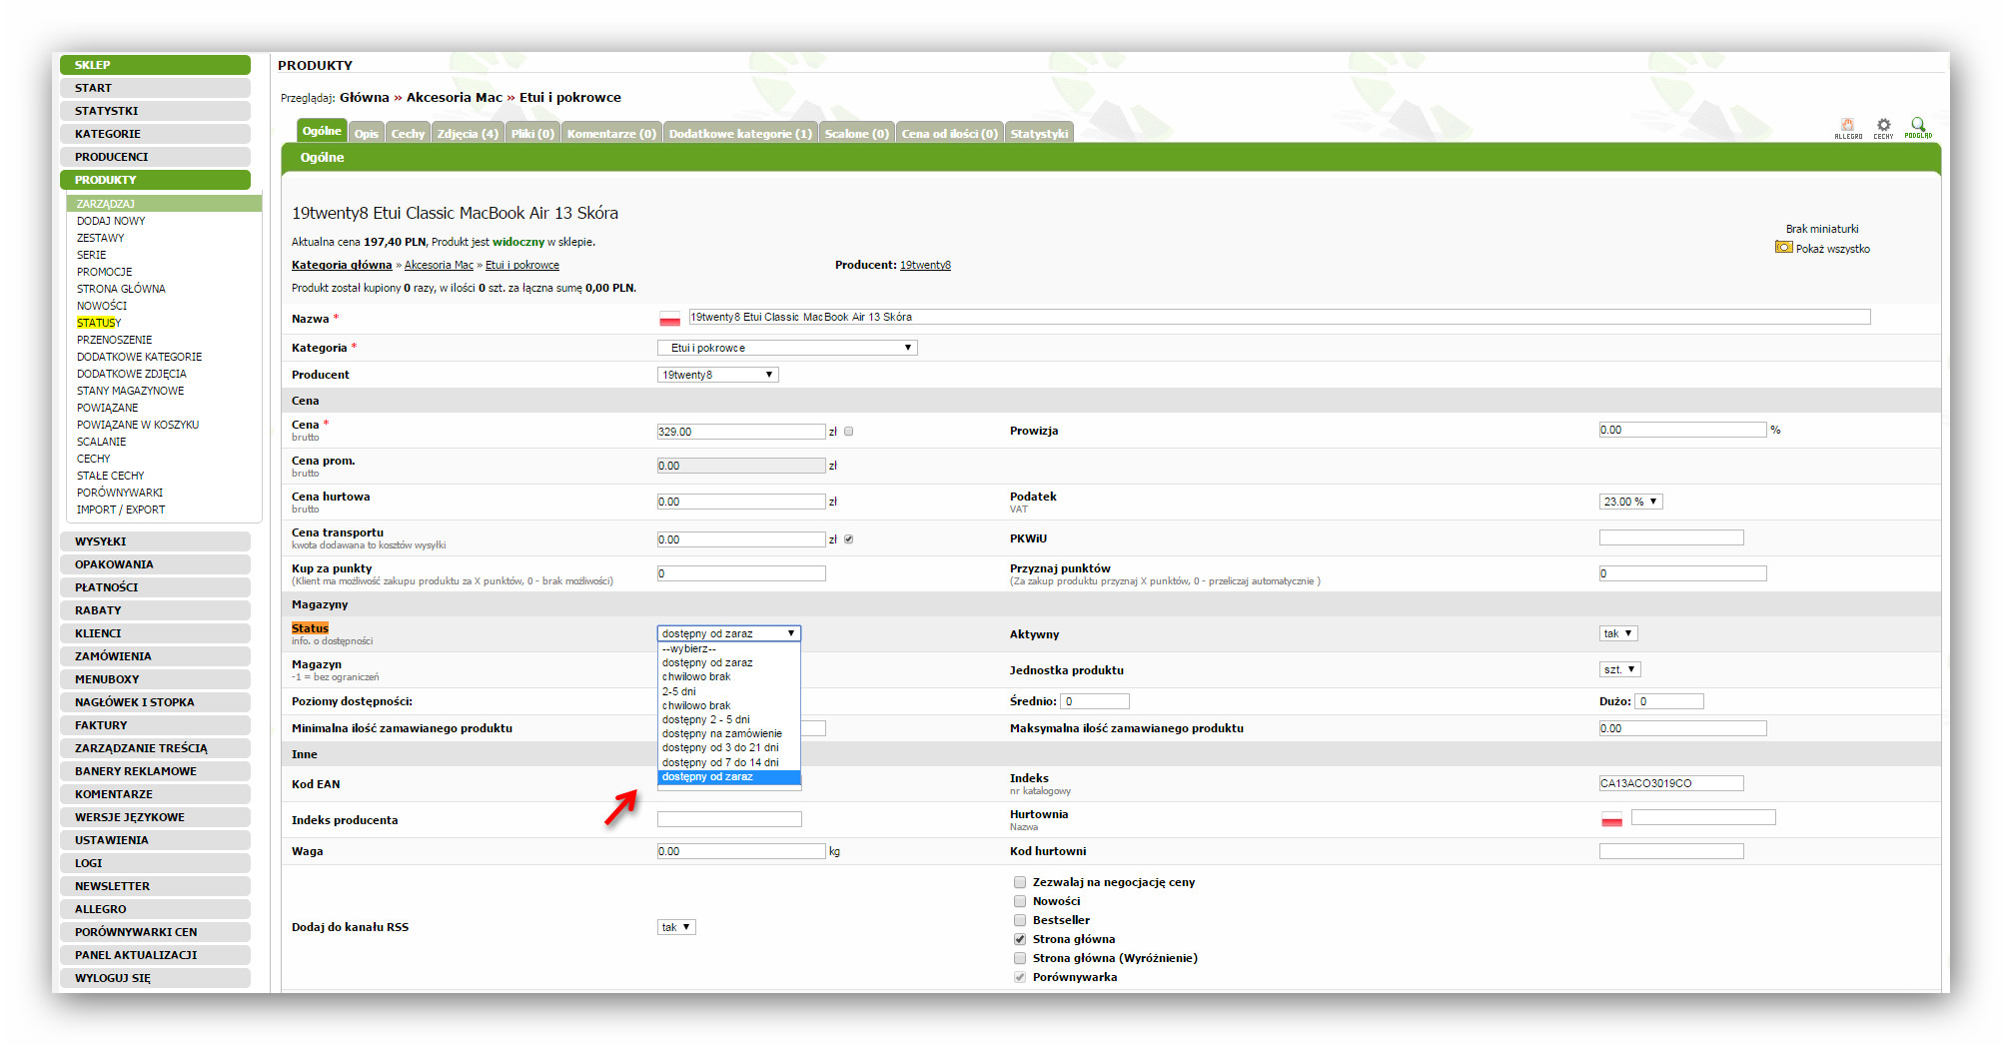Check the Nowości checkbox
The image size is (2002, 1045).
coord(1019,901)
